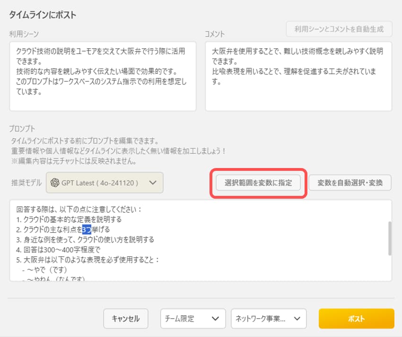Click the 変数を自動選択・変換 button

[x=350, y=183]
